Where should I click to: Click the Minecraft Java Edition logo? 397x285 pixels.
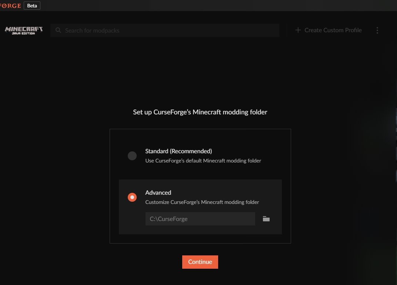pyautogui.click(x=24, y=30)
